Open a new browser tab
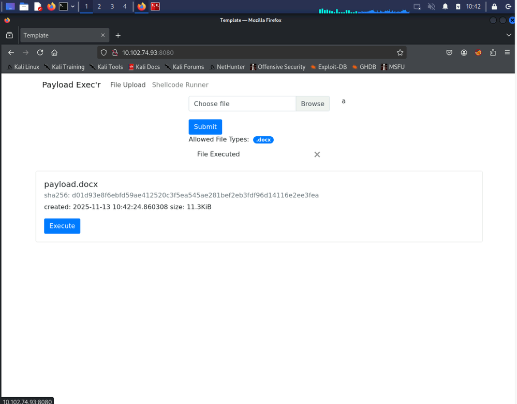 118,35
